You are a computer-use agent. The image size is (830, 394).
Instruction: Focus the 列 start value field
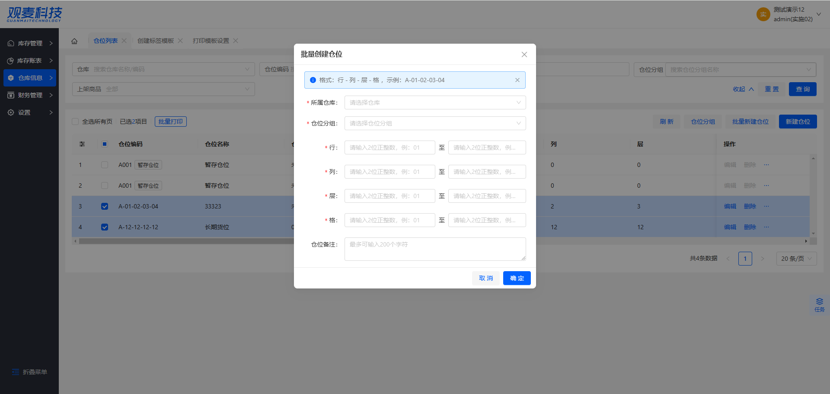(389, 172)
